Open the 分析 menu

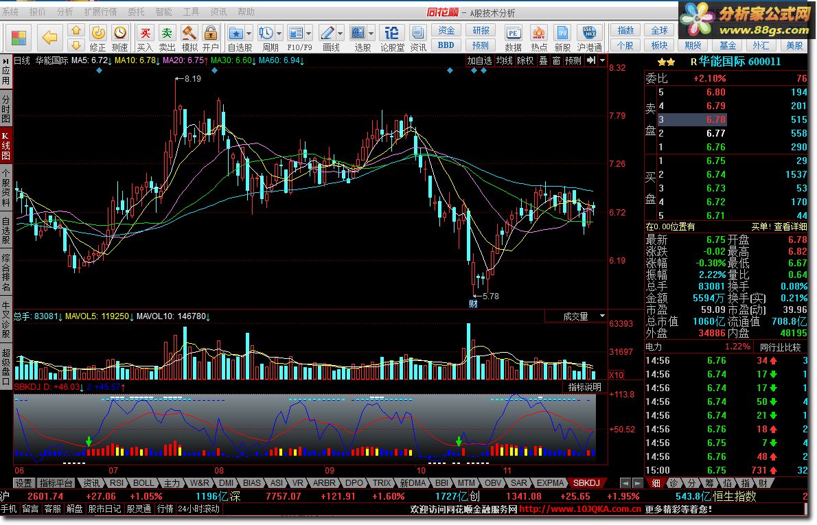pos(65,12)
